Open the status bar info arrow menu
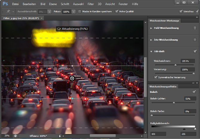Image resolution: width=200 pixels, height=139 pixels. [60, 136]
